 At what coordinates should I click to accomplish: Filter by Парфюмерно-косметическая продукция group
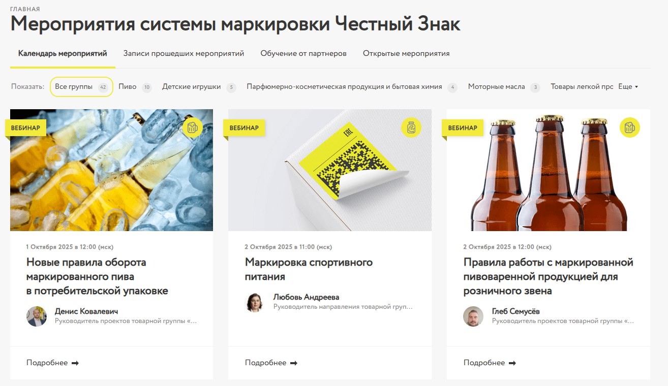(352, 87)
